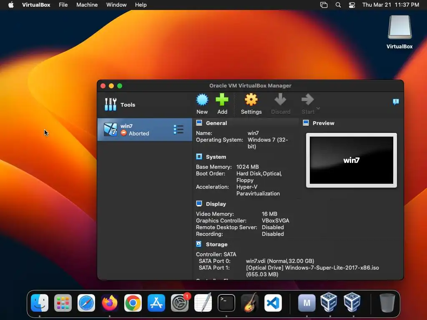Click the win7.vdi SATA Port 0 entry
Image resolution: width=427 pixels, height=320 pixels.
pyautogui.click(x=280, y=261)
